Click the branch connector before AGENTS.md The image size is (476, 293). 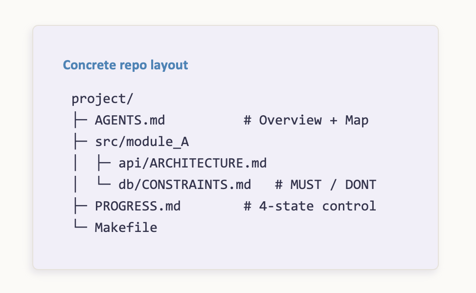[80, 120]
